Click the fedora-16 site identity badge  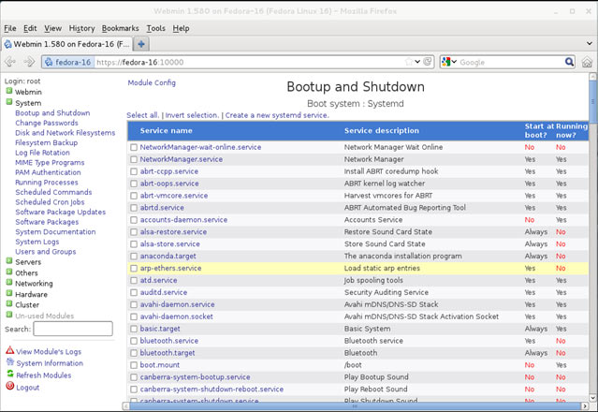click(x=67, y=62)
